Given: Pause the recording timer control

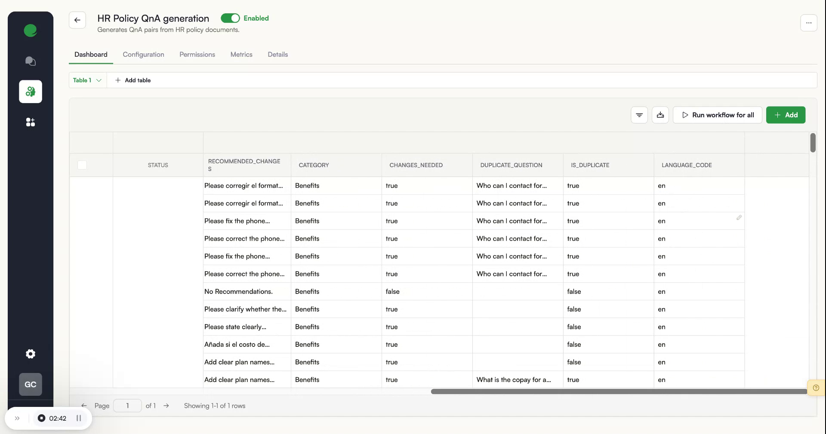Looking at the screenshot, I should point(79,418).
